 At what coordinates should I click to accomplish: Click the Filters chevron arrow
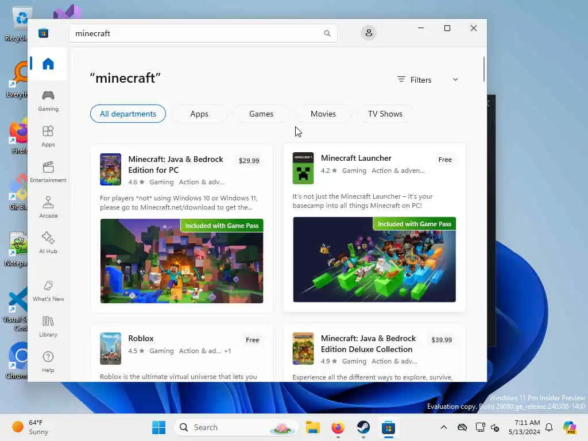pos(455,79)
